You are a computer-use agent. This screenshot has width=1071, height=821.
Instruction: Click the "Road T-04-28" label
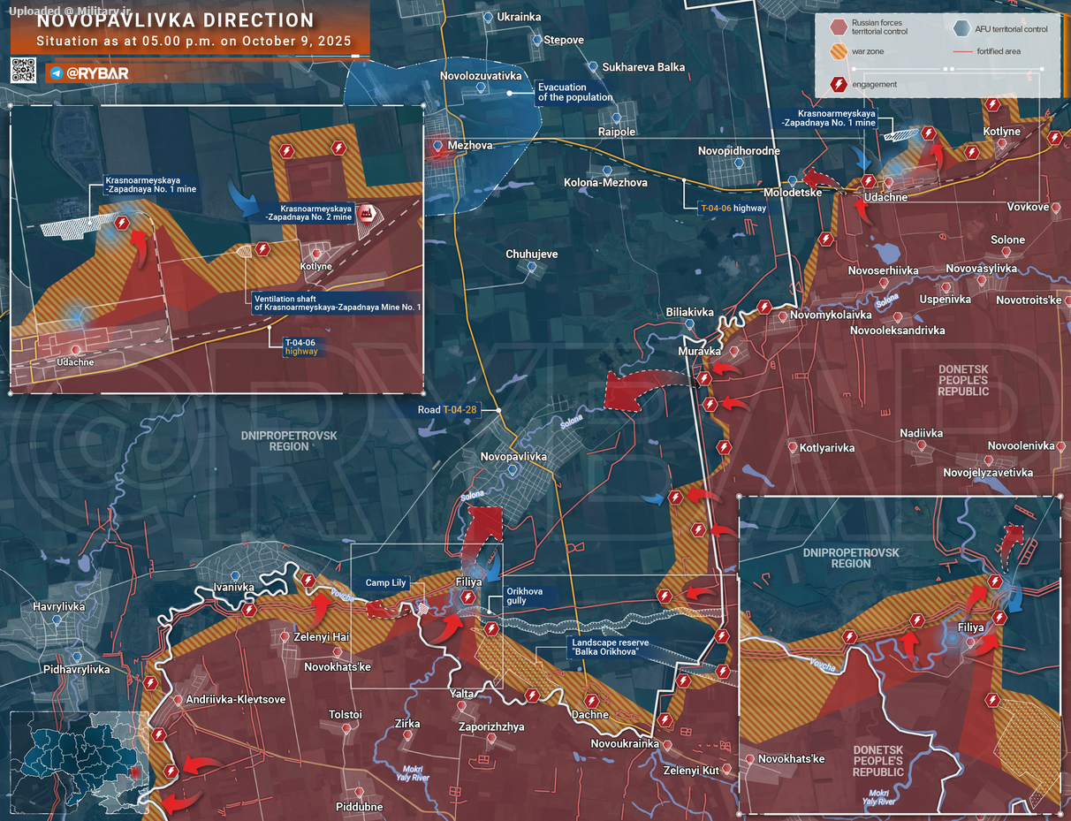pos(449,410)
